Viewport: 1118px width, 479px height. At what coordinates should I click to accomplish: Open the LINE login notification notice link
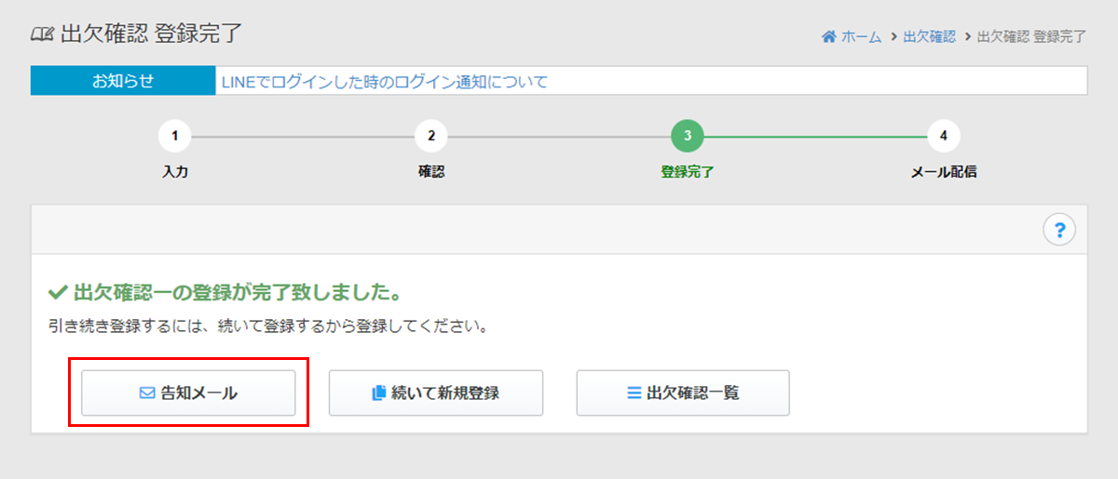pos(384,82)
